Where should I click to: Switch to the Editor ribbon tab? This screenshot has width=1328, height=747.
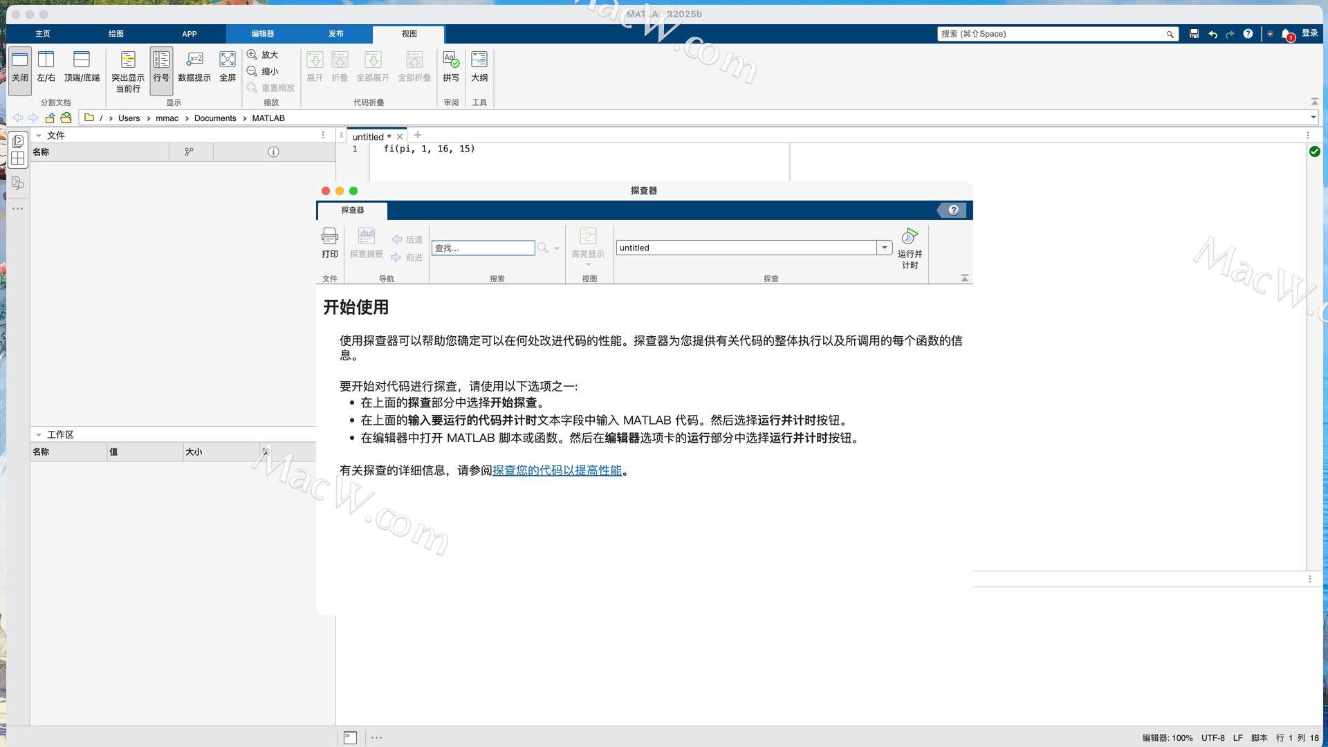pyautogui.click(x=262, y=33)
